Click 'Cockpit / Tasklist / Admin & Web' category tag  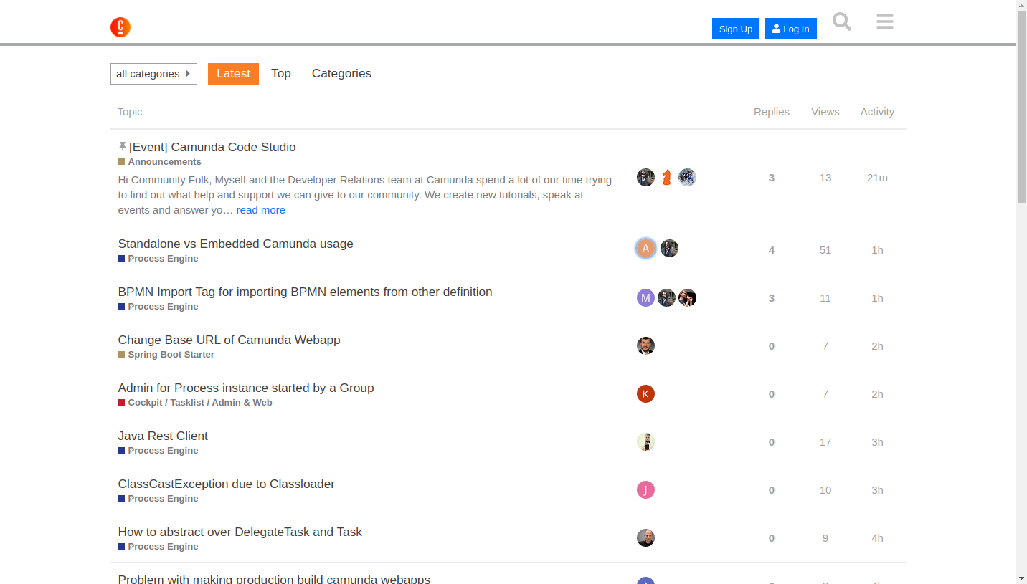coord(195,403)
